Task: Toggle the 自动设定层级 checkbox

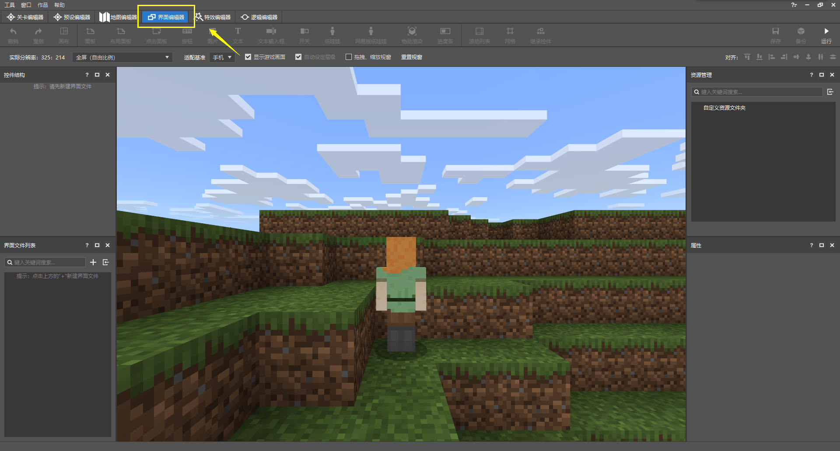Action: (x=298, y=57)
